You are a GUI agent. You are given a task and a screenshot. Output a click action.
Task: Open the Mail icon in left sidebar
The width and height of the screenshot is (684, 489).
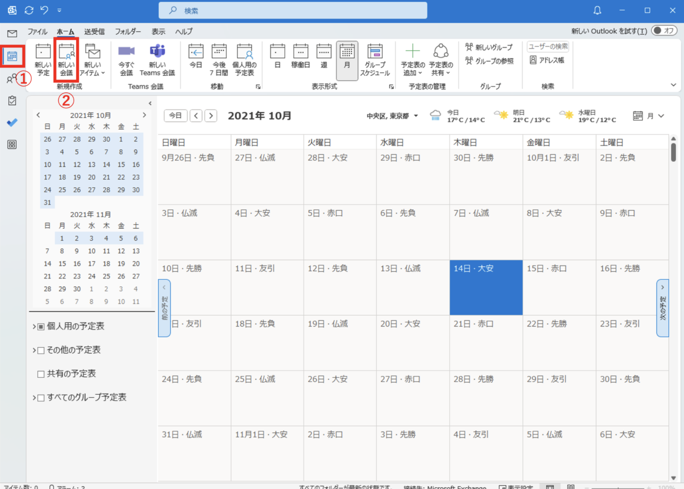click(x=12, y=33)
